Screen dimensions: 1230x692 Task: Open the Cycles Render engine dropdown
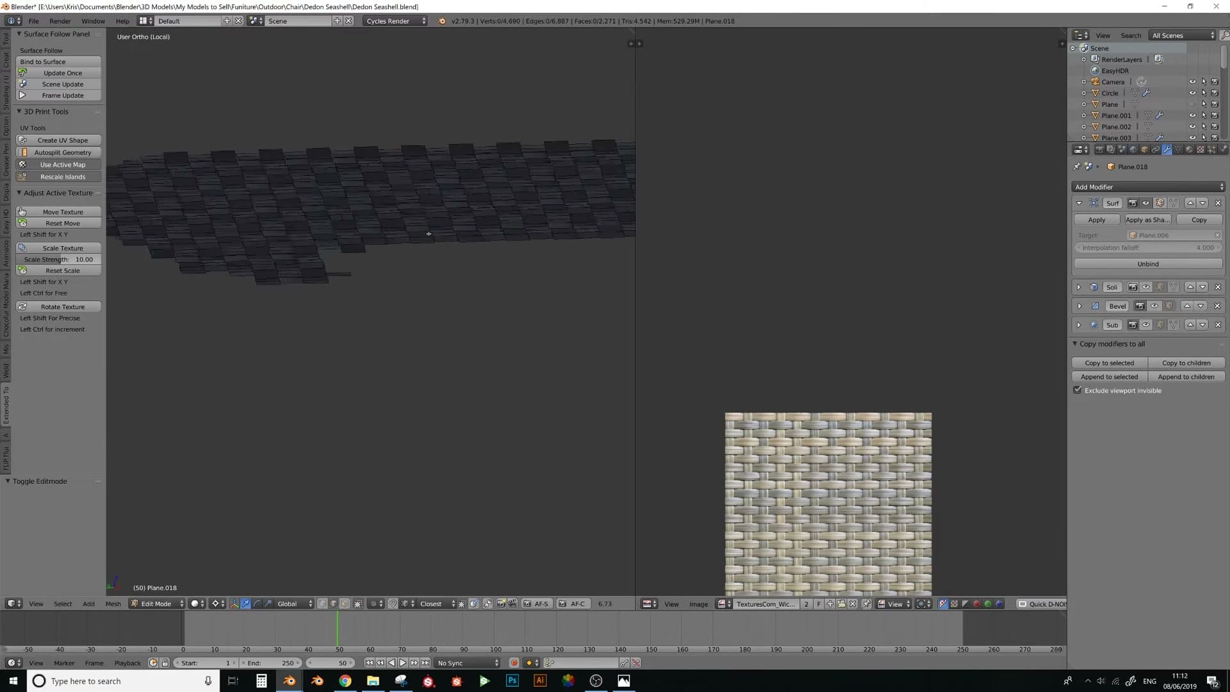click(x=395, y=21)
